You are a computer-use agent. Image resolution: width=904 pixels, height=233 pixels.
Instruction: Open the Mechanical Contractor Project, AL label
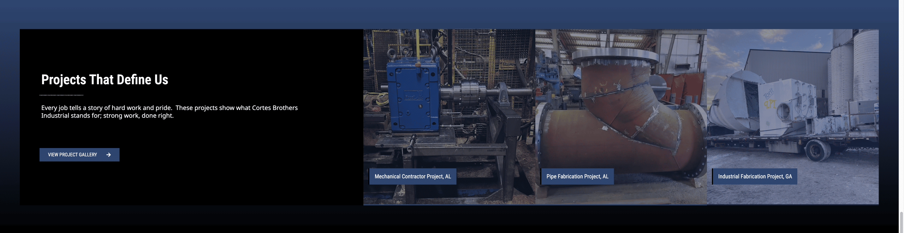pos(412,177)
